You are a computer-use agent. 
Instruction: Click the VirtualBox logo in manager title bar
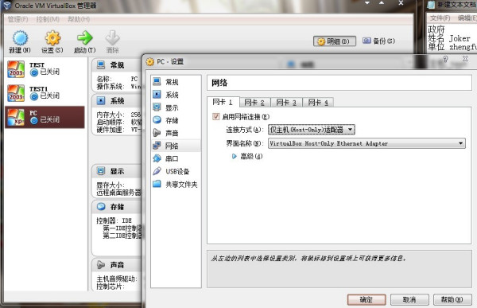tap(7, 6)
